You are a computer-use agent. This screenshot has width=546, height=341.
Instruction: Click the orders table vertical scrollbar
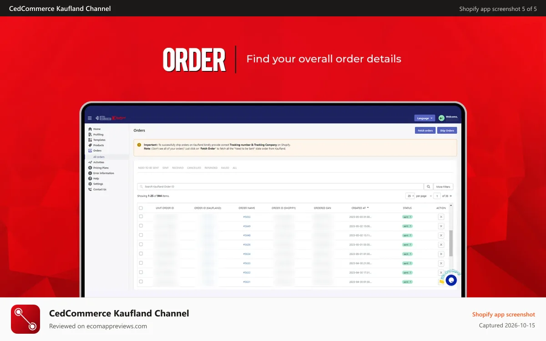pos(451,243)
